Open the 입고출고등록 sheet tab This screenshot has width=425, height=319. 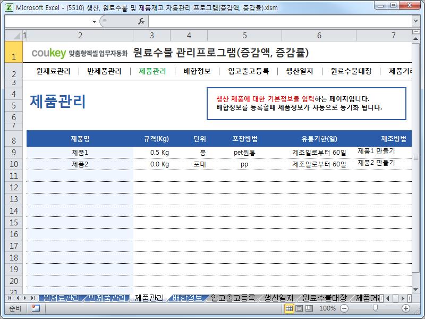click(233, 298)
